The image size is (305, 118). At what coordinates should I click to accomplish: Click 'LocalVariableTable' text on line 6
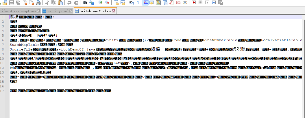click(x=282, y=40)
